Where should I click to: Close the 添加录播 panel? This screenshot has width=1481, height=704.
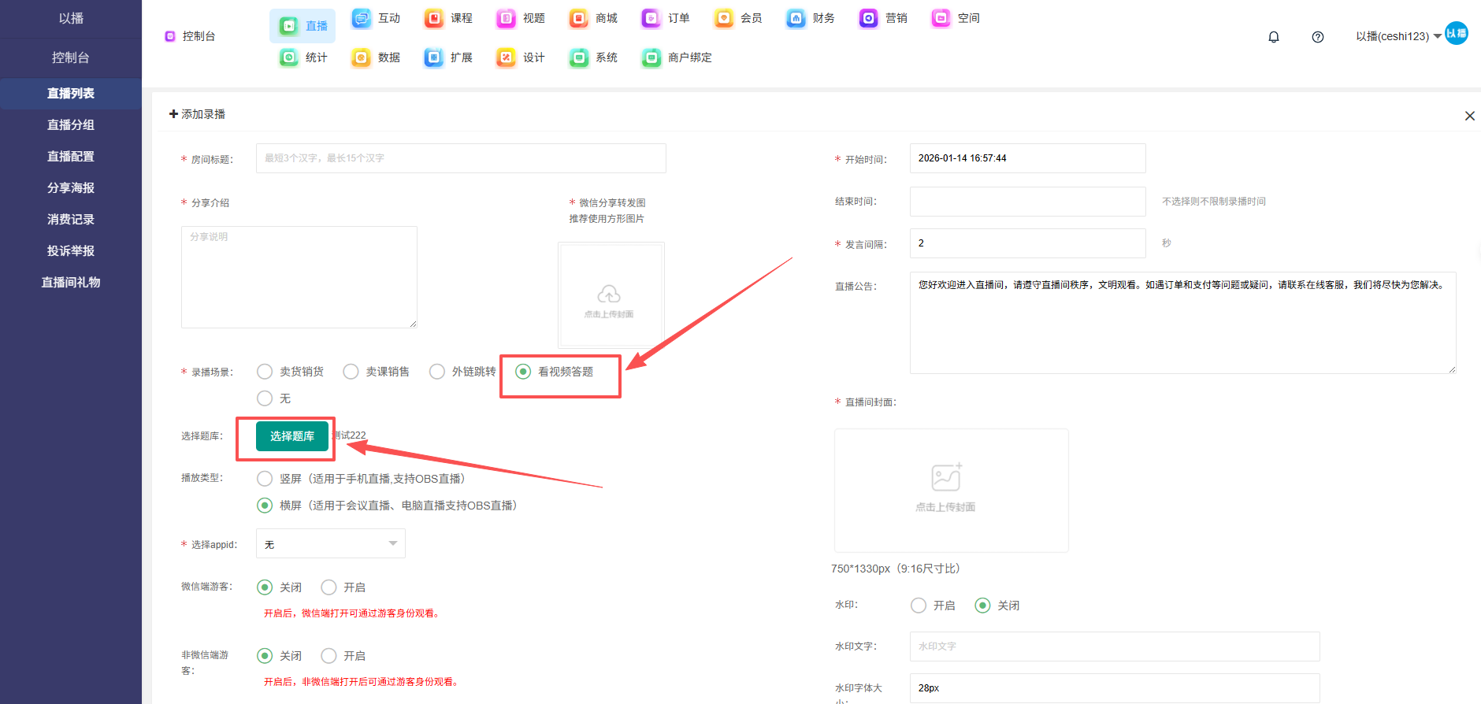click(1469, 116)
